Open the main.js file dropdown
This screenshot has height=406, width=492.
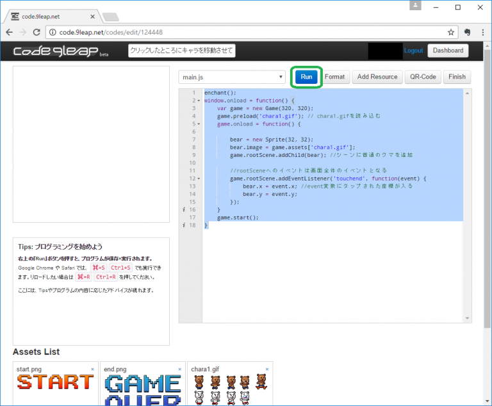pyautogui.click(x=232, y=77)
